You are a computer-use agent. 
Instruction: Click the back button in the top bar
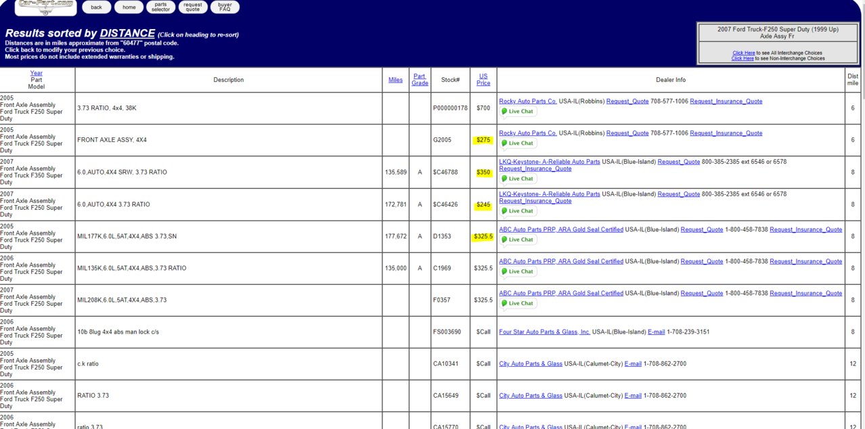tap(97, 7)
